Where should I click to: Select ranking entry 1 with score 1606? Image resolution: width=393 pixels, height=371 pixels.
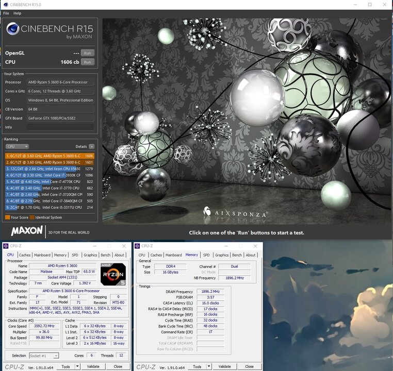click(x=50, y=156)
